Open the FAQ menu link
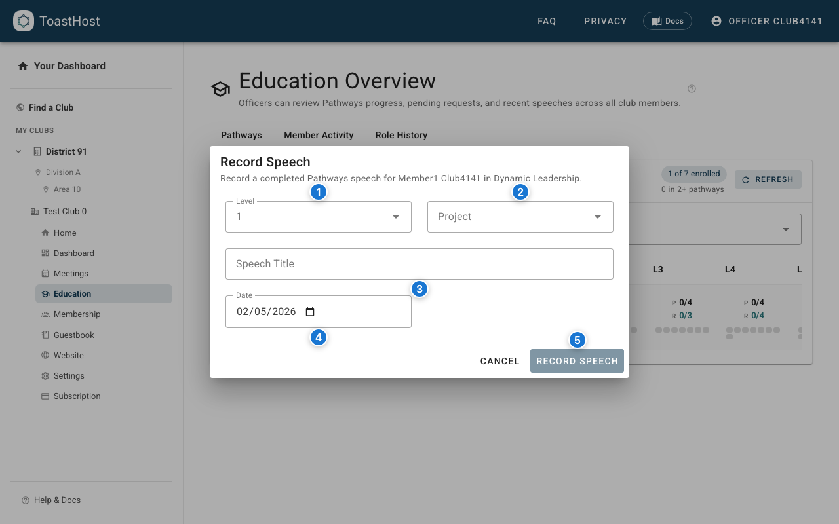The image size is (839, 524). click(547, 21)
